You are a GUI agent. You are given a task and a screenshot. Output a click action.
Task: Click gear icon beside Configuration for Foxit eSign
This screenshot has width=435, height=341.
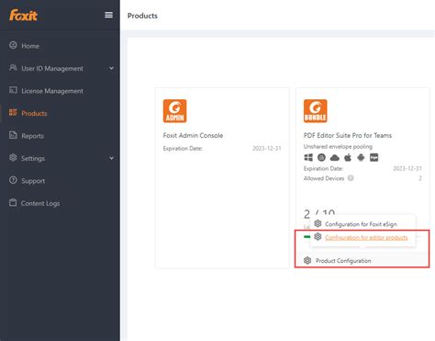pyautogui.click(x=318, y=223)
